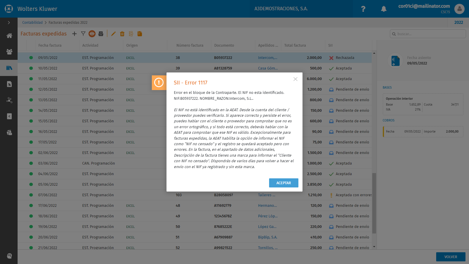This screenshot has height=264, width=469.
Task: Open the Contabilidad breadcrumb link
Action: 33,23
